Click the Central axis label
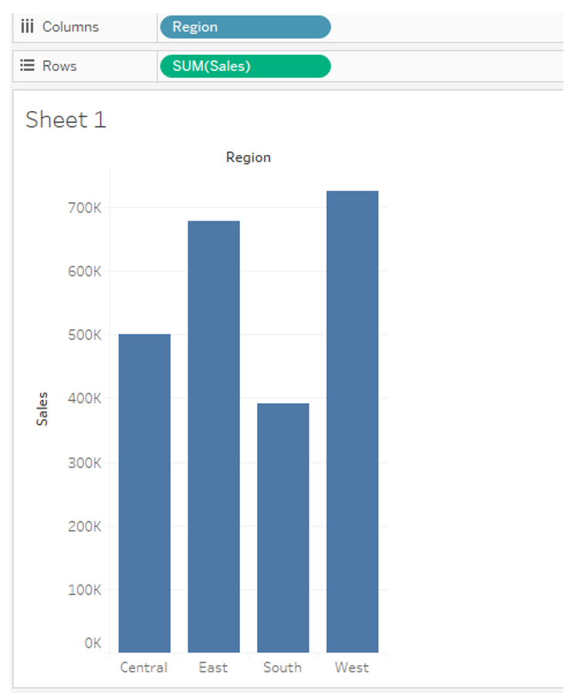The image size is (581, 700). tap(144, 668)
